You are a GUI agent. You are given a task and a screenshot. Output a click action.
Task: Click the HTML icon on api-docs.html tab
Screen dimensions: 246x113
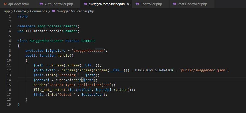tap(5, 4)
